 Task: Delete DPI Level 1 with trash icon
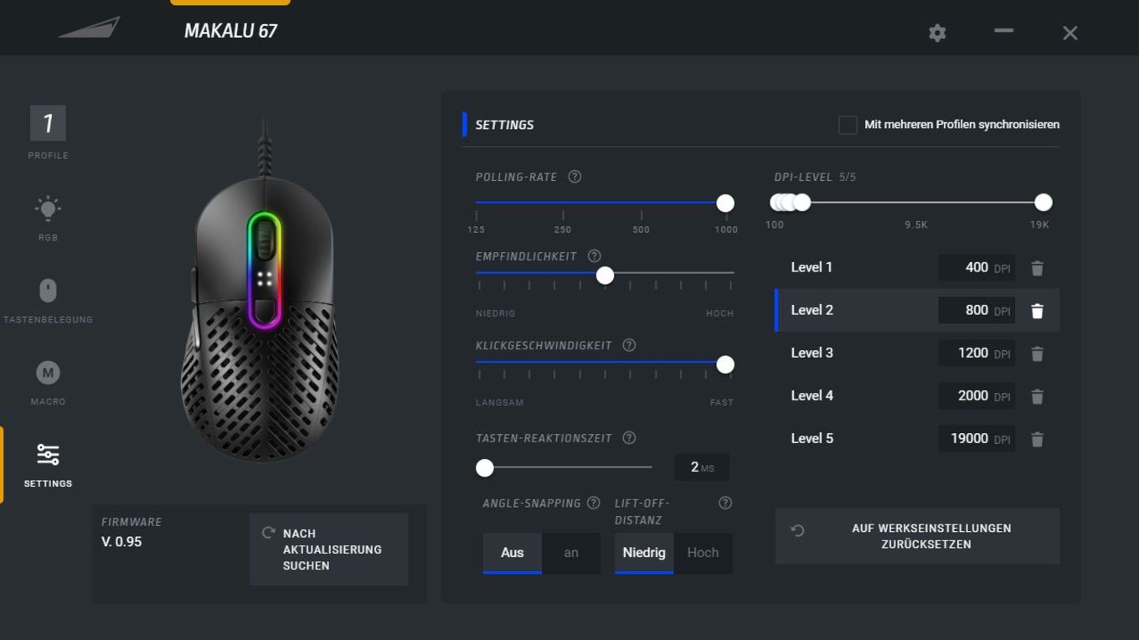pyautogui.click(x=1037, y=268)
